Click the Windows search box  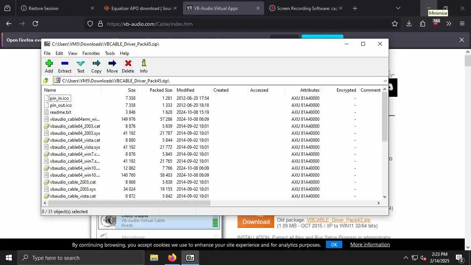81,258
